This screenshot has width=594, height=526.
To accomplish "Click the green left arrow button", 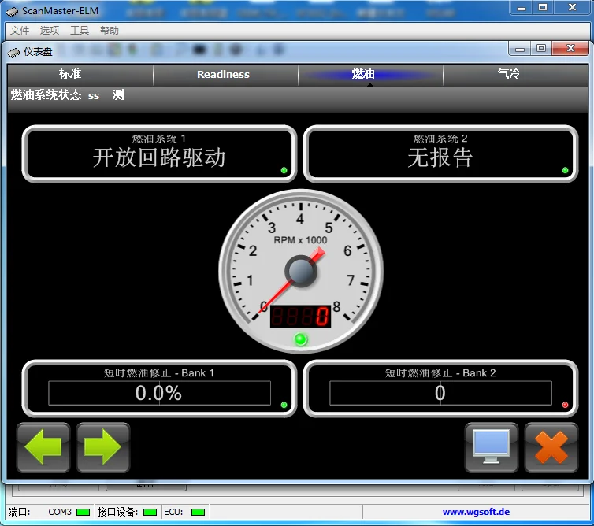I will tap(43, 447).
